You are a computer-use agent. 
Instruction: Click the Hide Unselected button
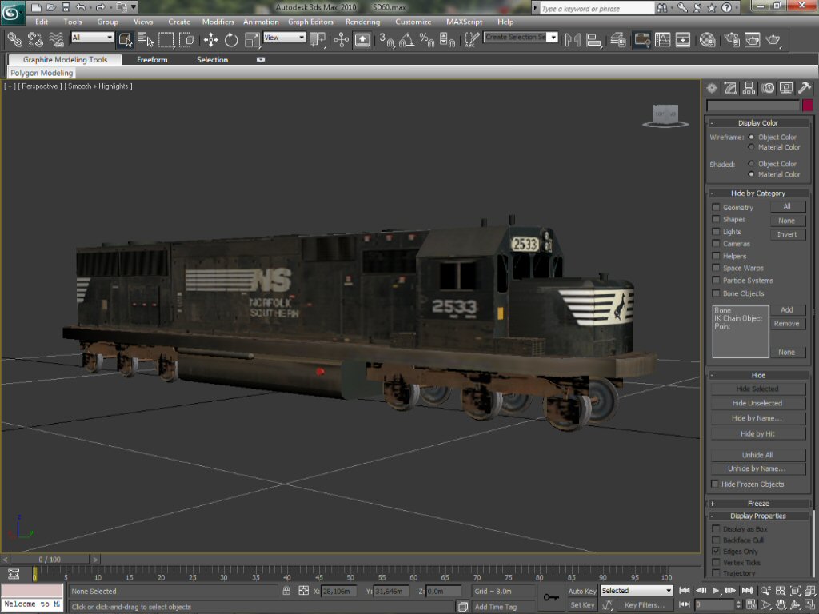(757, 403)
